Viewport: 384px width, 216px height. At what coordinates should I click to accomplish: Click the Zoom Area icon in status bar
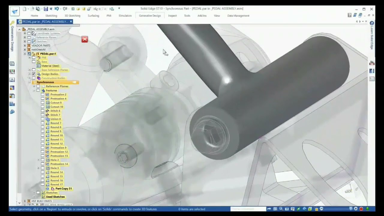point(275,209)
